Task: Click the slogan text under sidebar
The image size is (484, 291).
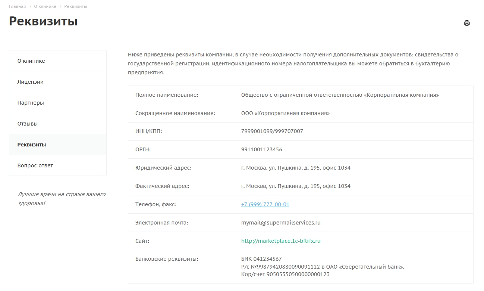Action: click(62, 199)
